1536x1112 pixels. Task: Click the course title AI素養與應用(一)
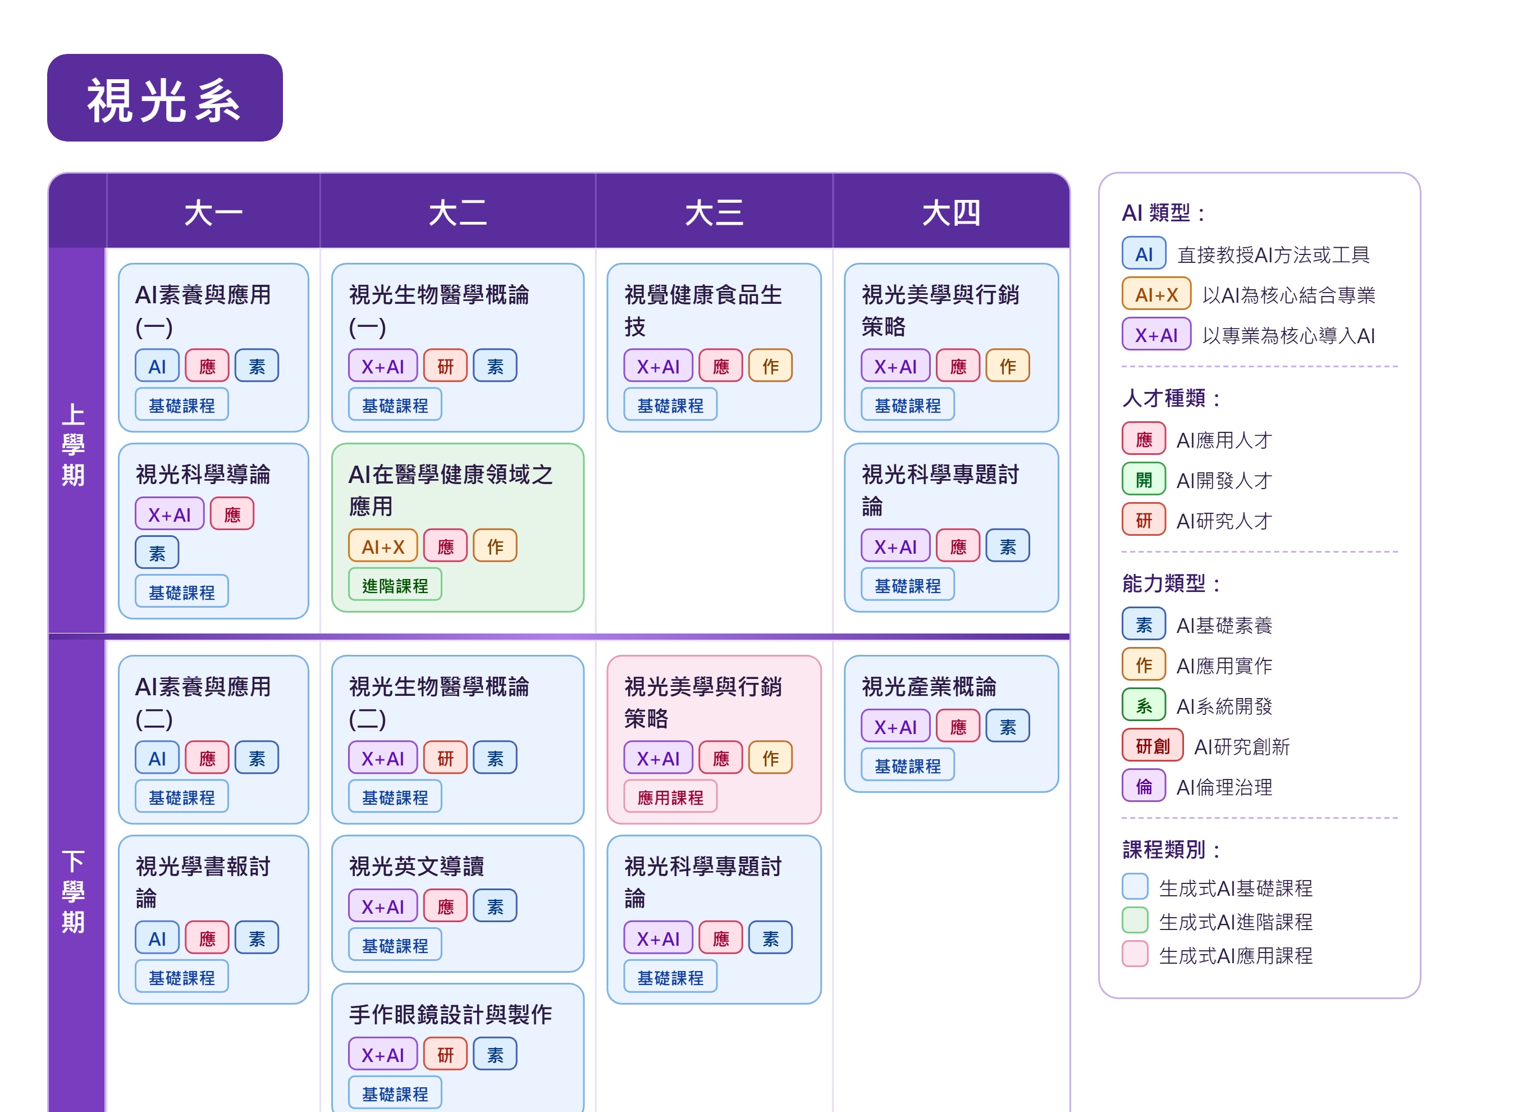203,311
